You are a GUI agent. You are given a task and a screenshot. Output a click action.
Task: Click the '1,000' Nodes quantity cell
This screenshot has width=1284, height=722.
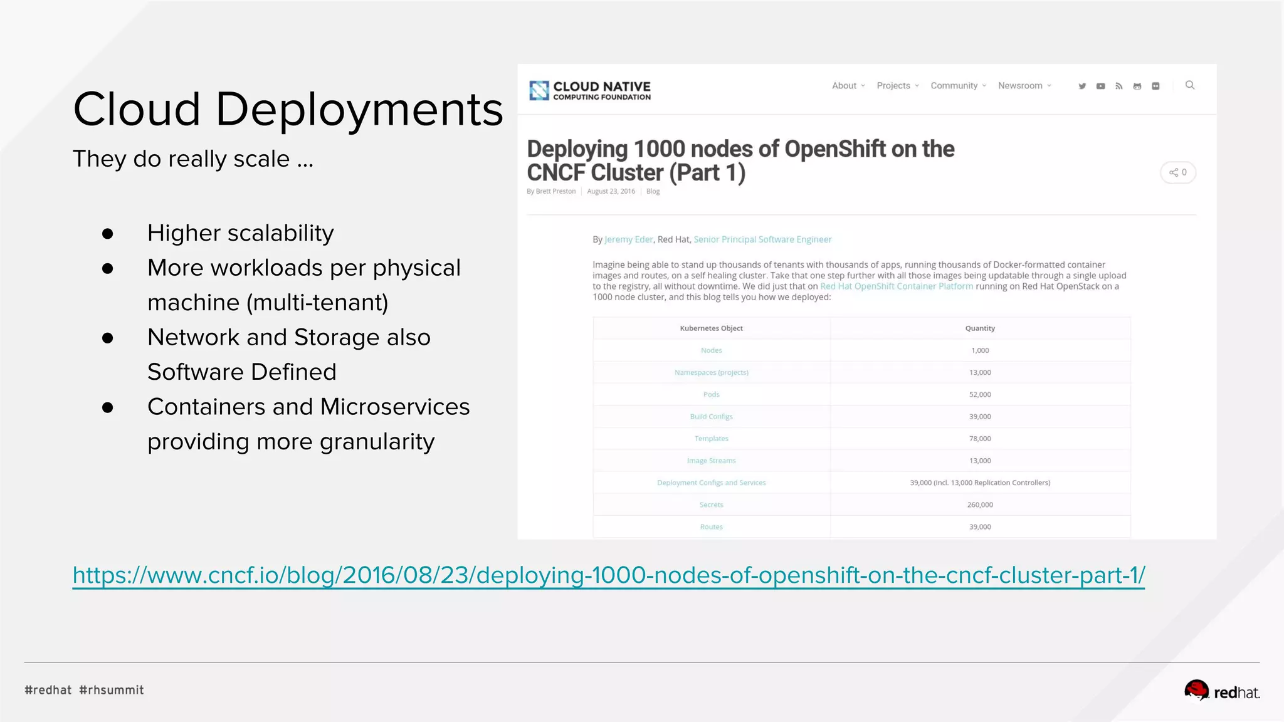[980, 350]
